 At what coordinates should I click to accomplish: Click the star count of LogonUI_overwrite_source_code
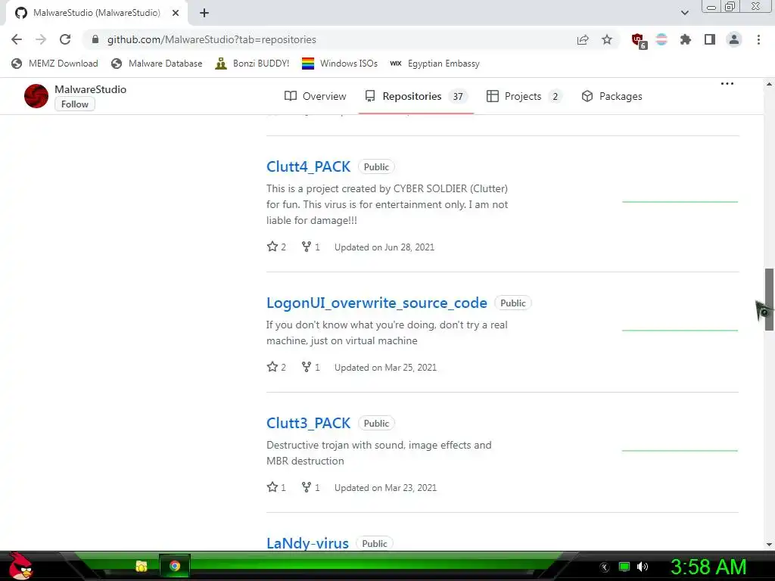(x=276, y=367)
